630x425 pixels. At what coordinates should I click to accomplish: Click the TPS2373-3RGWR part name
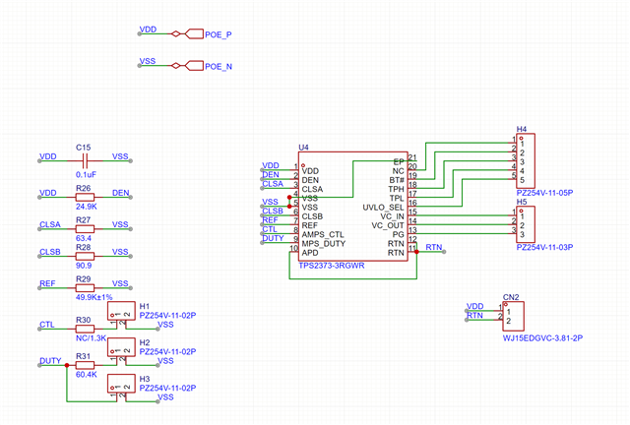332,266
